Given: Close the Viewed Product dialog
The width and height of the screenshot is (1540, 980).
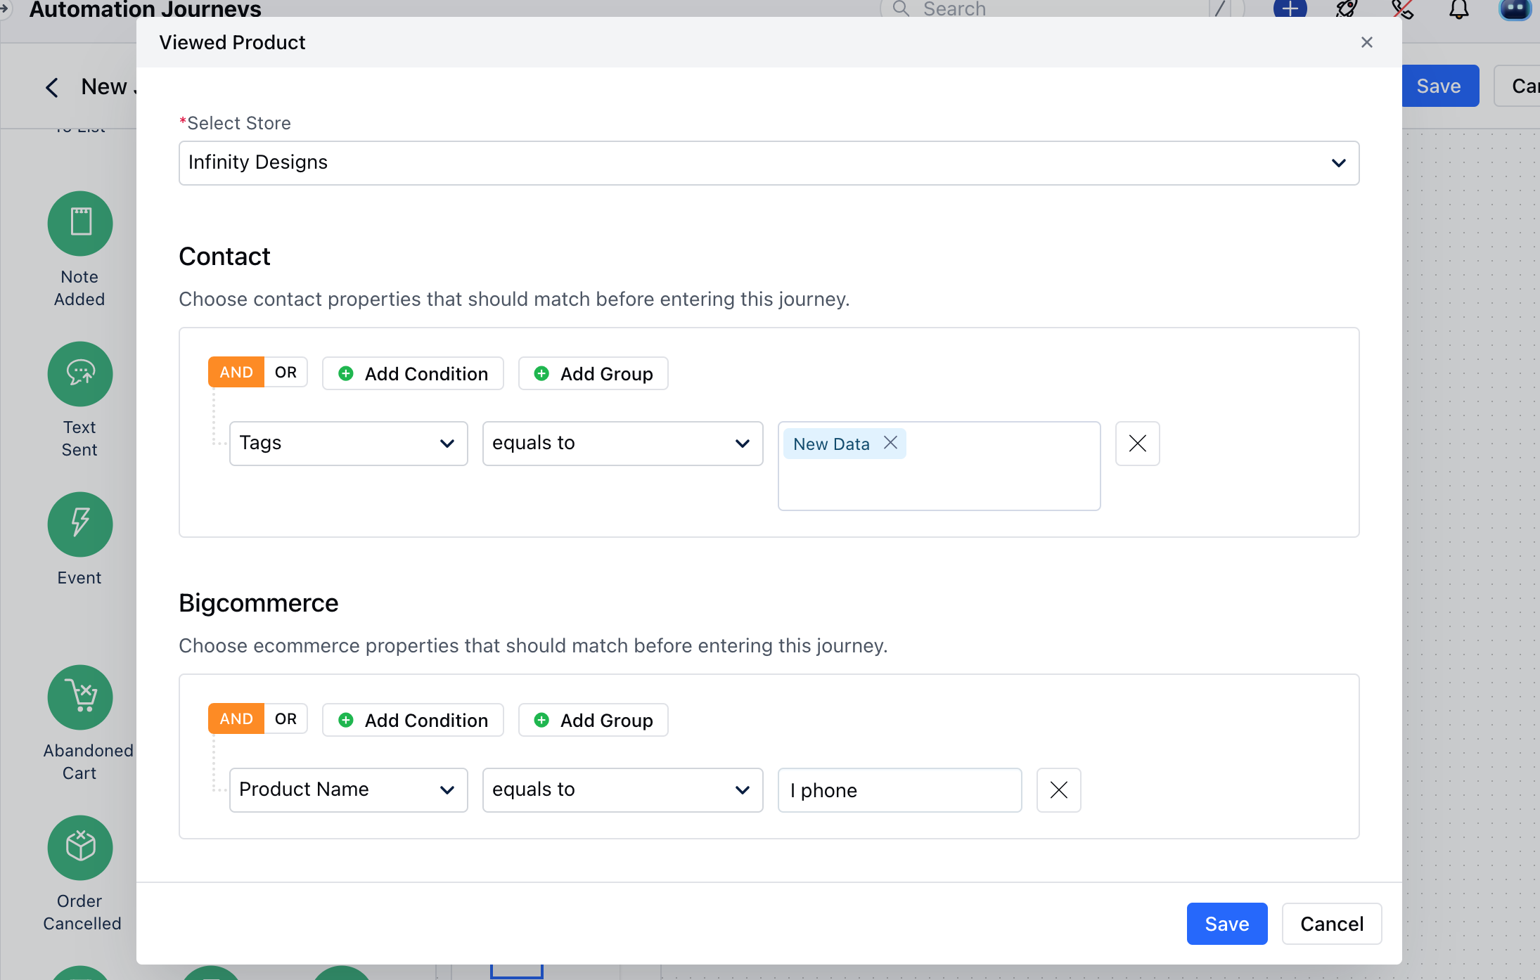Looking at the screenshot, I should [x=1366, y=42].
